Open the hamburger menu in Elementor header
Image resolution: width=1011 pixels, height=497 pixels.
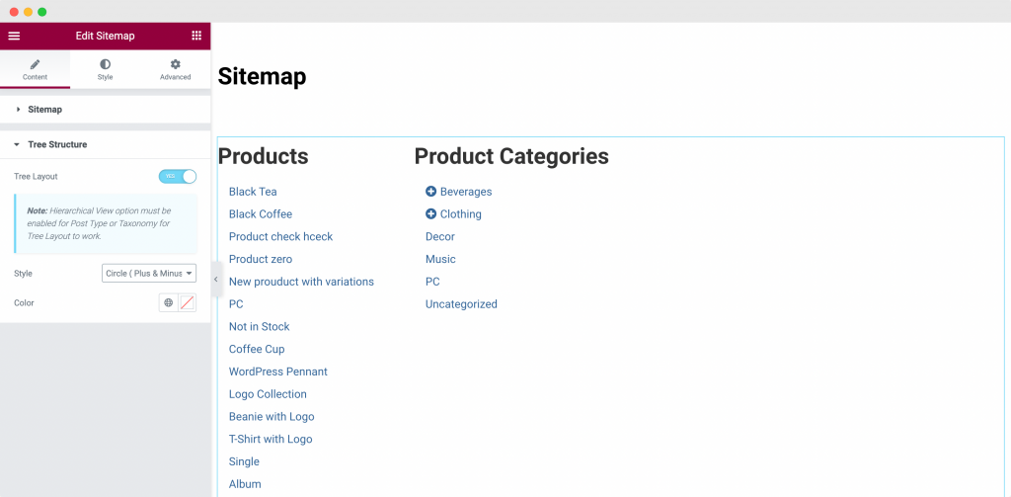click(14, 36)
